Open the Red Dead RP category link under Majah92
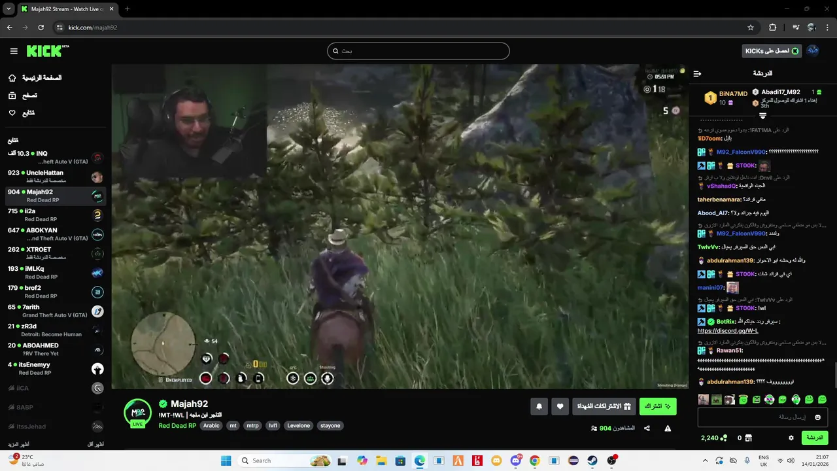 click(x=177, y=426)
